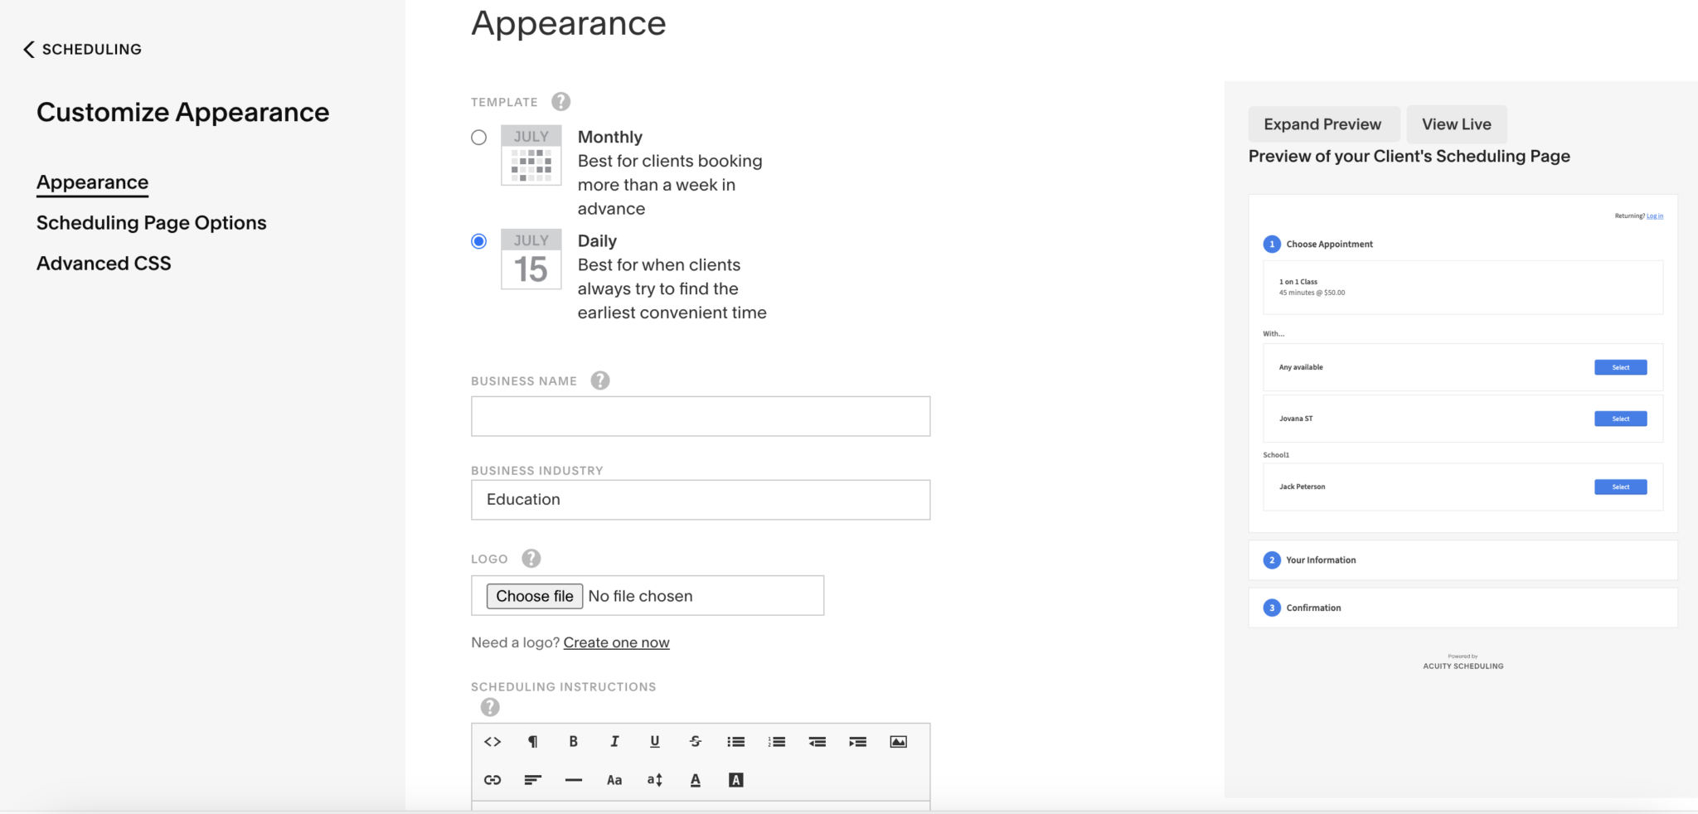The width and height of the screenshot is (1698, 814).
Task: Insert an image into scheduling instructions
Action: coord(899,741)
